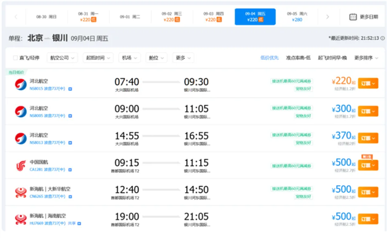
Task: Go to previous dates with left arrow
Action: (16, 17)
